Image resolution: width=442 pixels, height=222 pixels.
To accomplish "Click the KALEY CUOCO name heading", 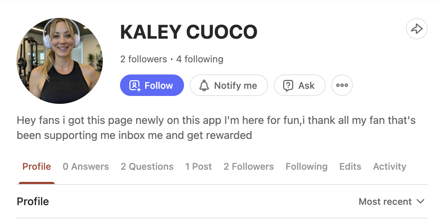I will pyautogui.click(x=189, y=32).
